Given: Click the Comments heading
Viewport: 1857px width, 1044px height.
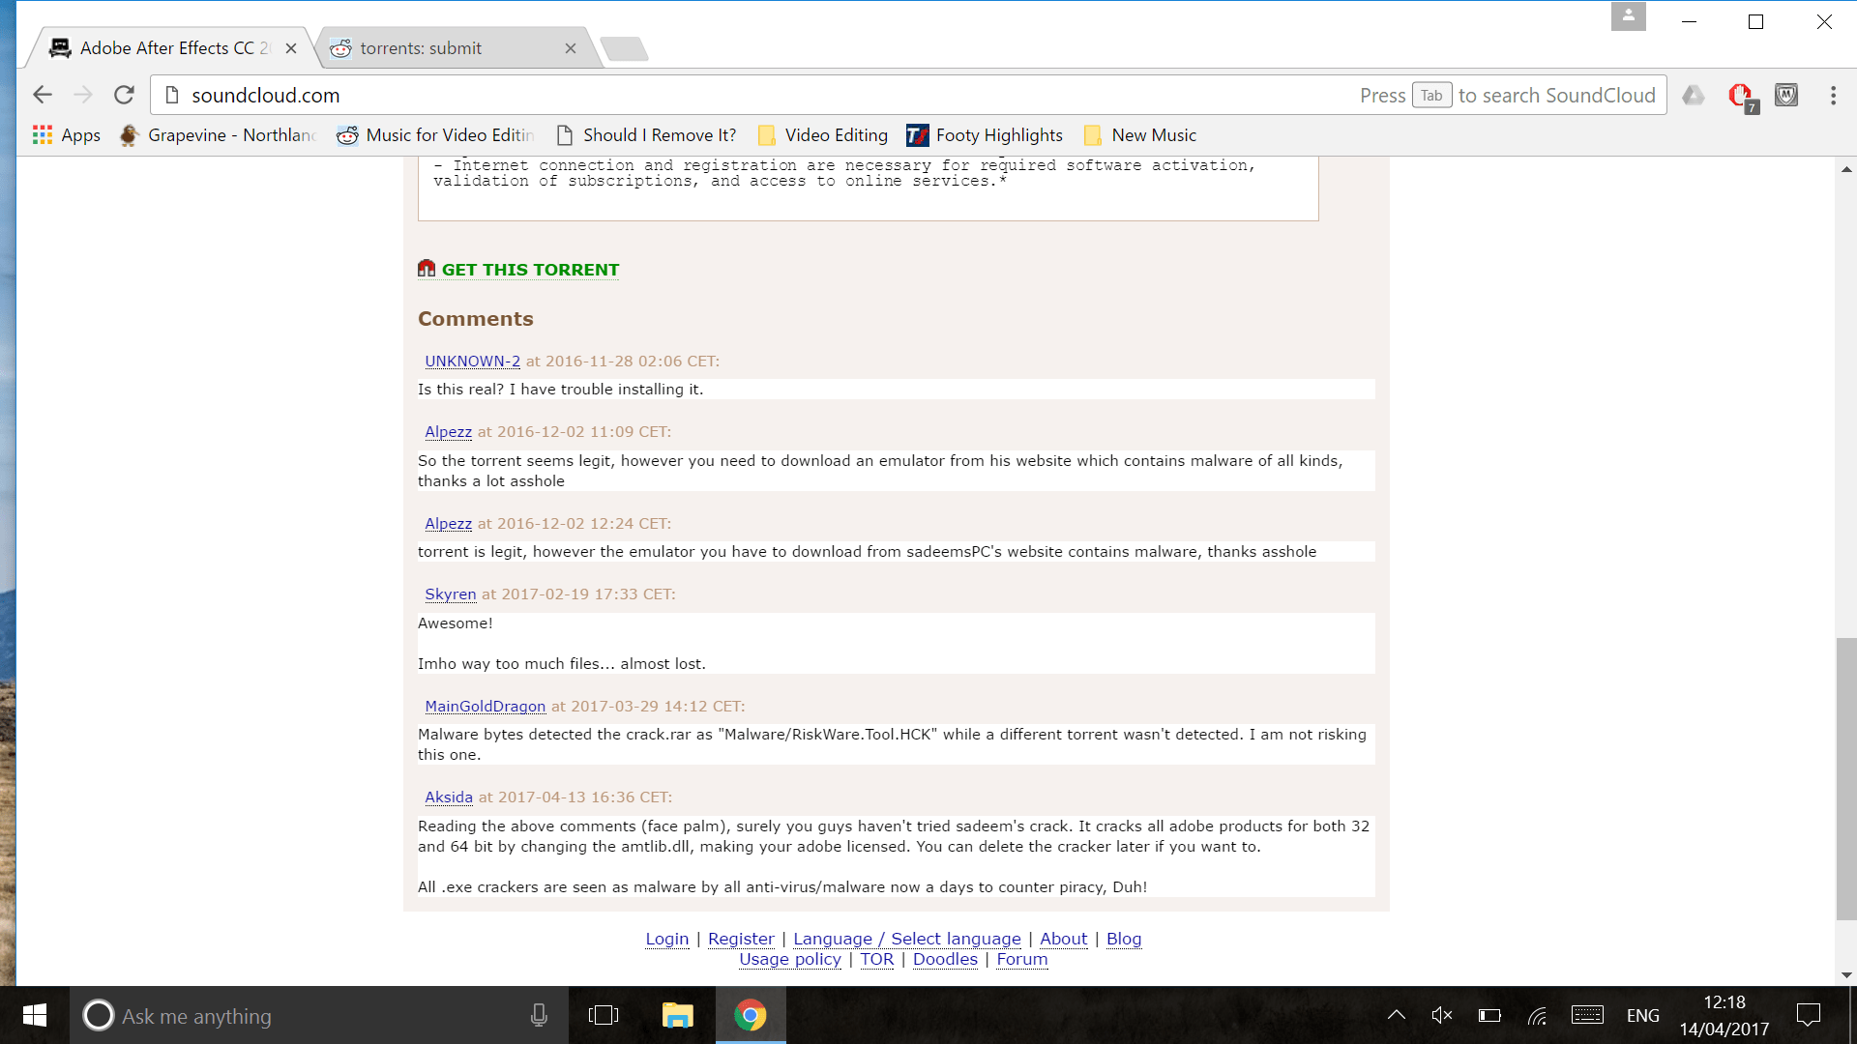Looking at the screenshot, I should 475,319.
